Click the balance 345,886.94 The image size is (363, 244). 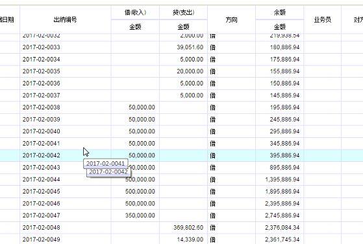[x=285, y=143]
